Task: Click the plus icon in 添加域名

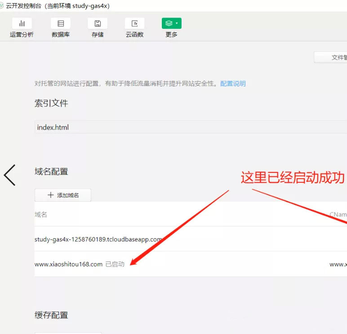Action: pos(51,195)
